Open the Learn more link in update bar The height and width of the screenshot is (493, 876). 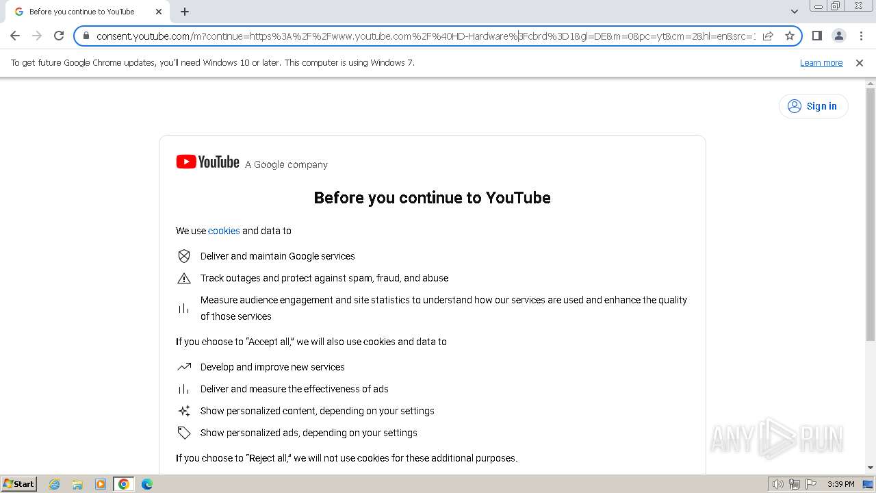[821, 62]
